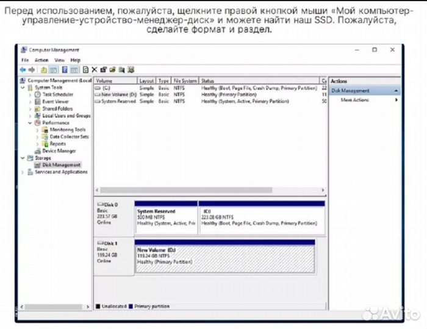Image resolution: width=427 pixels, height=329 pixels.
Task: Click the Storage icon in the tree
Action: 30,158
